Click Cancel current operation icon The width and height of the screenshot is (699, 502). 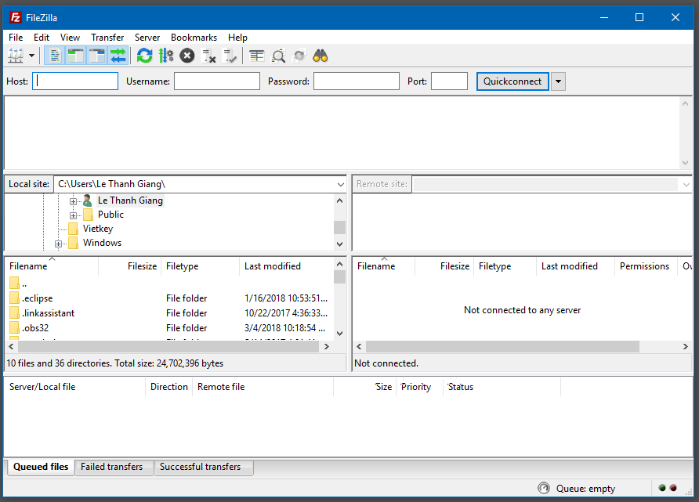click(x=187, y=56)
